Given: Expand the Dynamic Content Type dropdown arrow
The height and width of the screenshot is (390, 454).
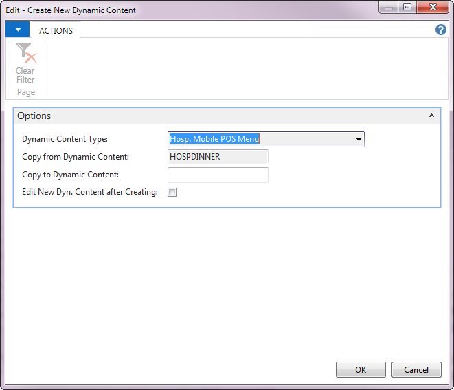Looking at the screenshot, I should (359, 140).
